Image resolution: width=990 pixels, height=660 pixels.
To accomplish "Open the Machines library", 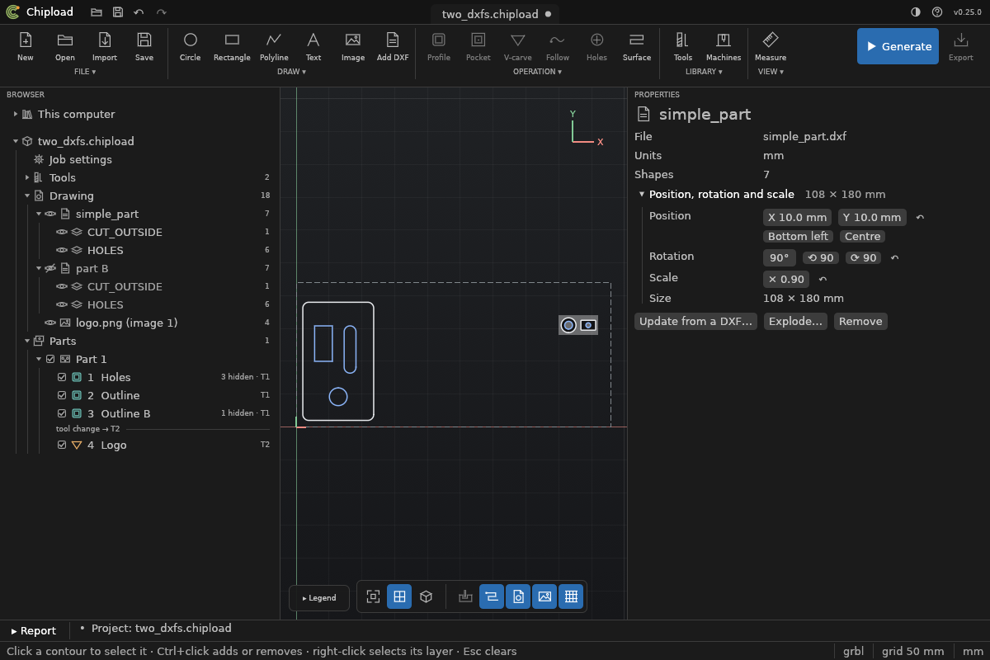I will coord(724,46).
